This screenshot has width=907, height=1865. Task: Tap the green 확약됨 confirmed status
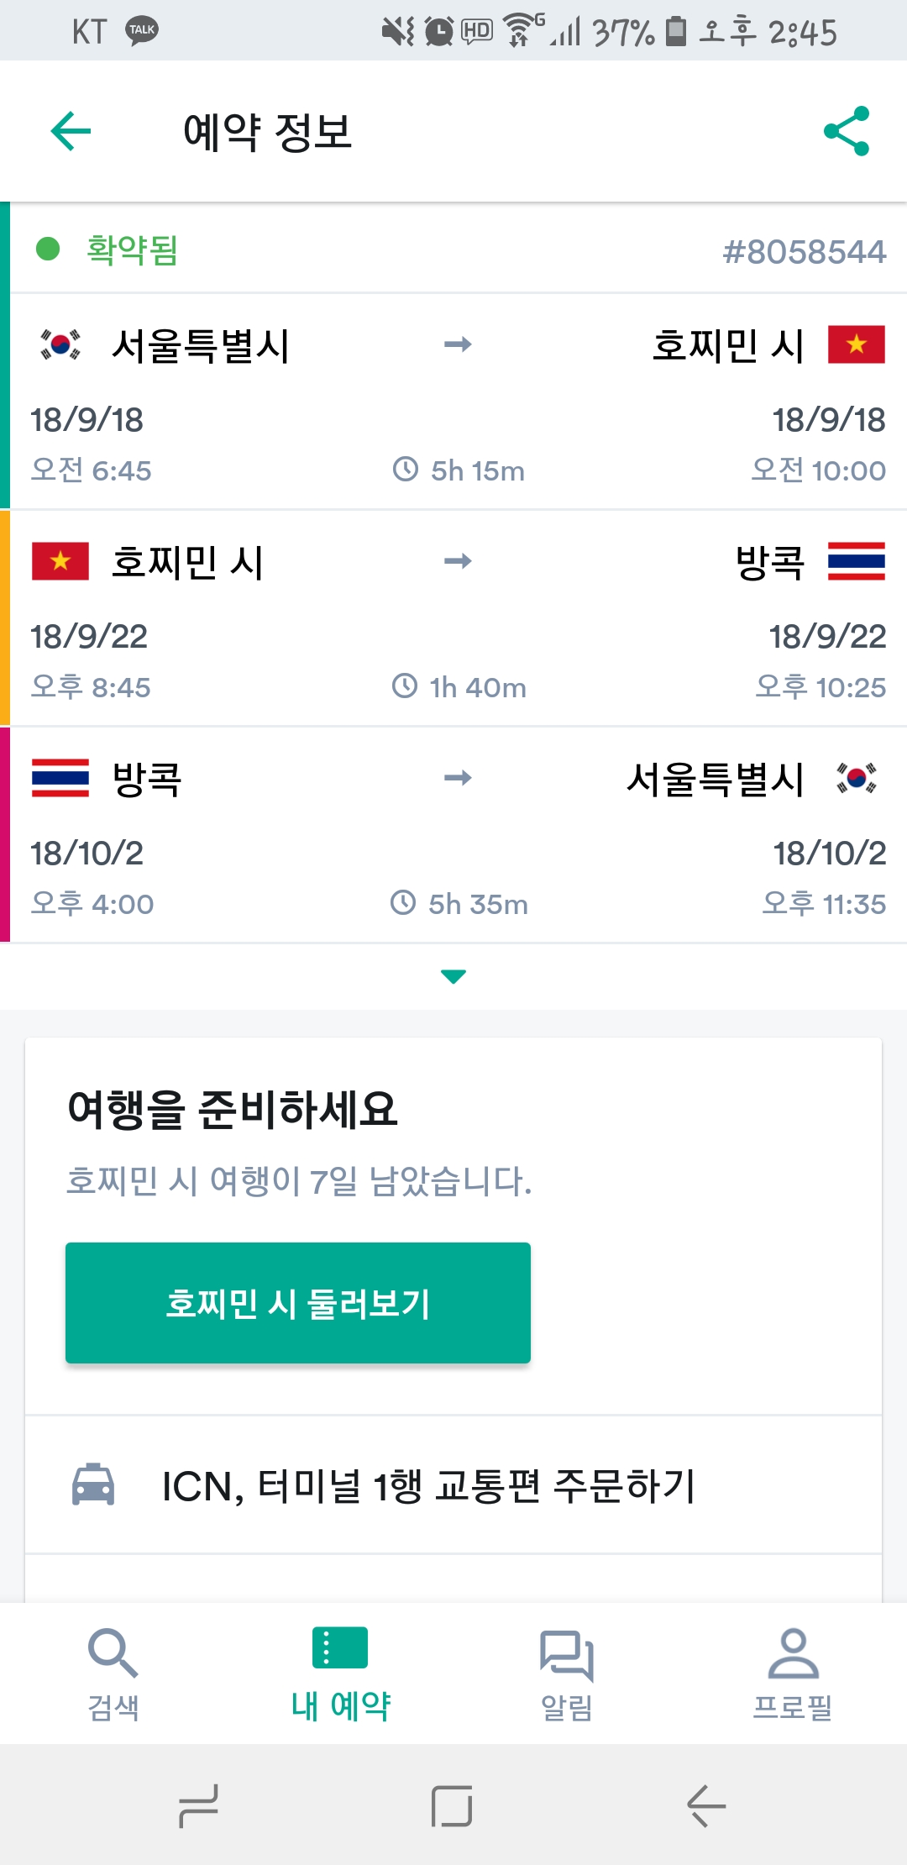(x=132, y=250)
